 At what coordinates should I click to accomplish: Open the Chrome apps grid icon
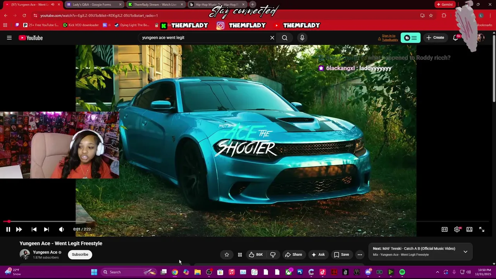[x=5, y=25]
